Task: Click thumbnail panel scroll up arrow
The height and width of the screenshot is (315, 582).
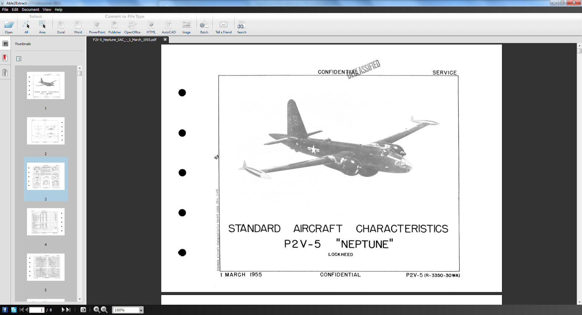Action: [x=80, y=68]
